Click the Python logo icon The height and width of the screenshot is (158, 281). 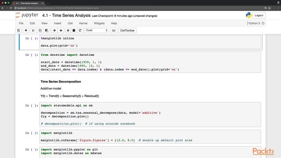249,15
